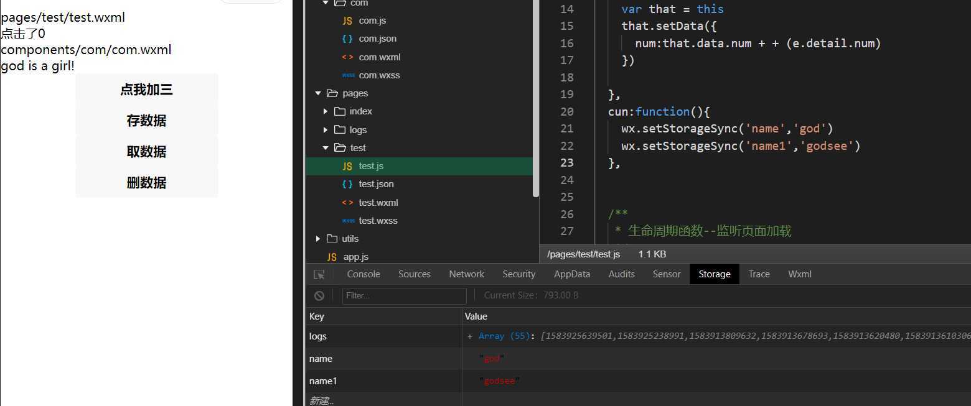
Task: Activate the element inspector arrow icon
Action: click(319, 274)
